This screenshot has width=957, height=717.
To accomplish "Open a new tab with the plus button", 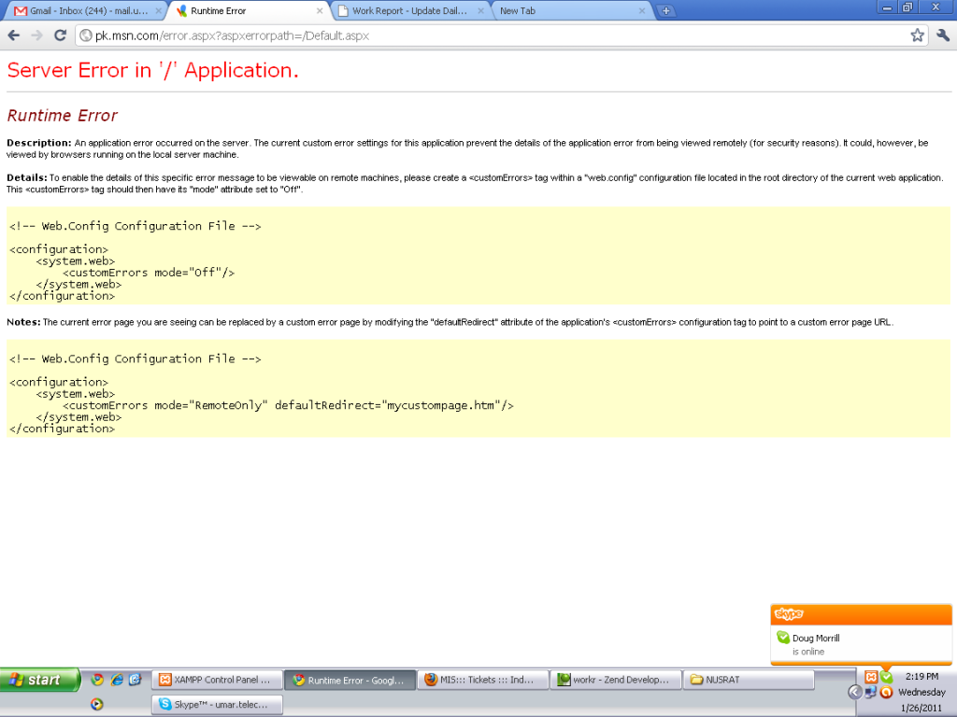I will coord(665,10).
